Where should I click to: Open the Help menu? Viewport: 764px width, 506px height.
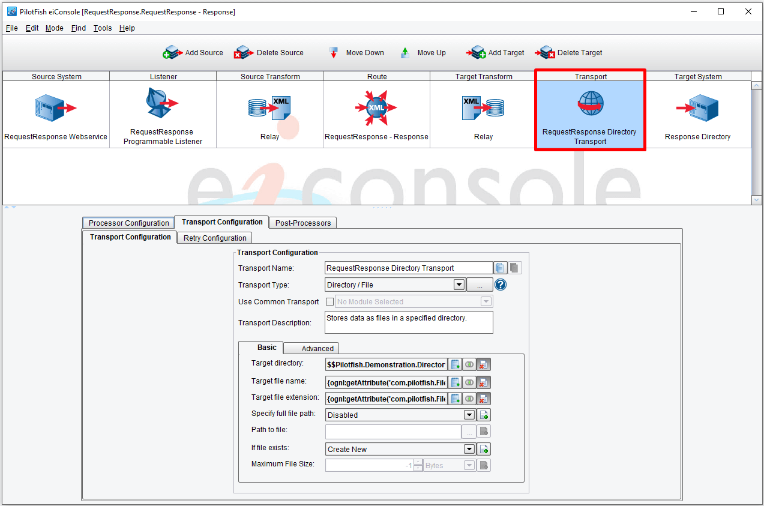click(127, 28)
